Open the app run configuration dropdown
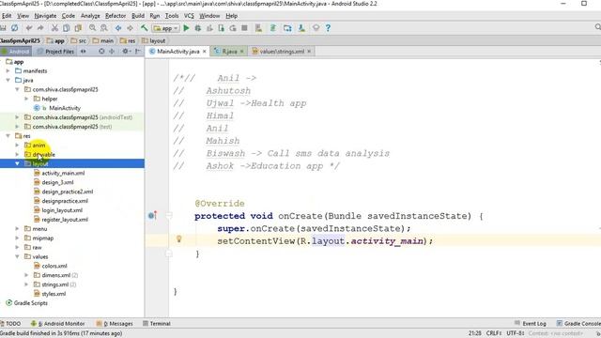 click(x=165, y=28)
